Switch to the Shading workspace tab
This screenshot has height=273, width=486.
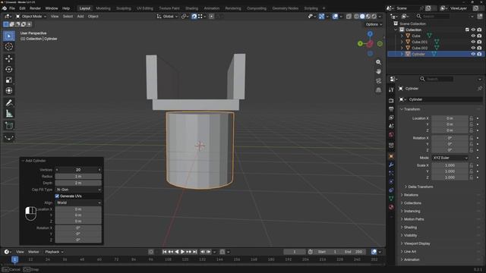click(x=191, y=8)
